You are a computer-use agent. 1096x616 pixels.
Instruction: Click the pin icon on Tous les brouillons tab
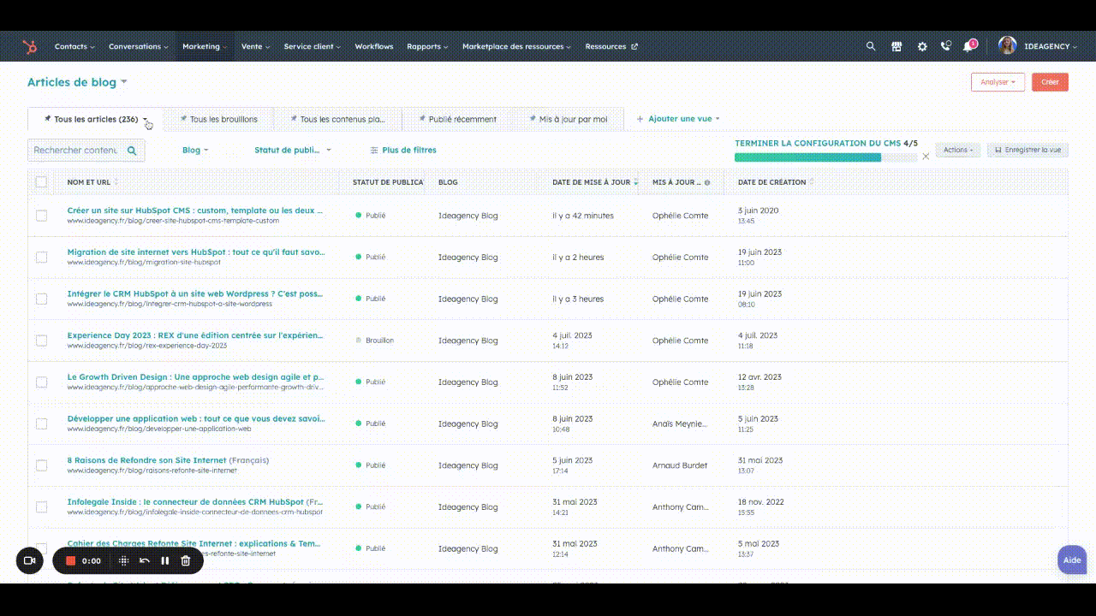point(183,119)
